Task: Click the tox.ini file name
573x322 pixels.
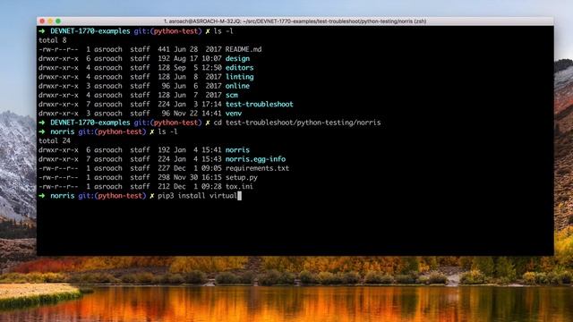Action: pyautogui.click(x=239, y=187)
